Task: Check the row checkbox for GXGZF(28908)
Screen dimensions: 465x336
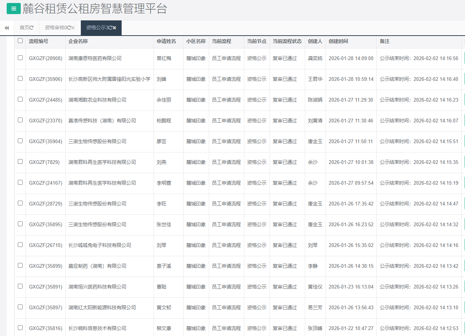Action: point(20,58)
